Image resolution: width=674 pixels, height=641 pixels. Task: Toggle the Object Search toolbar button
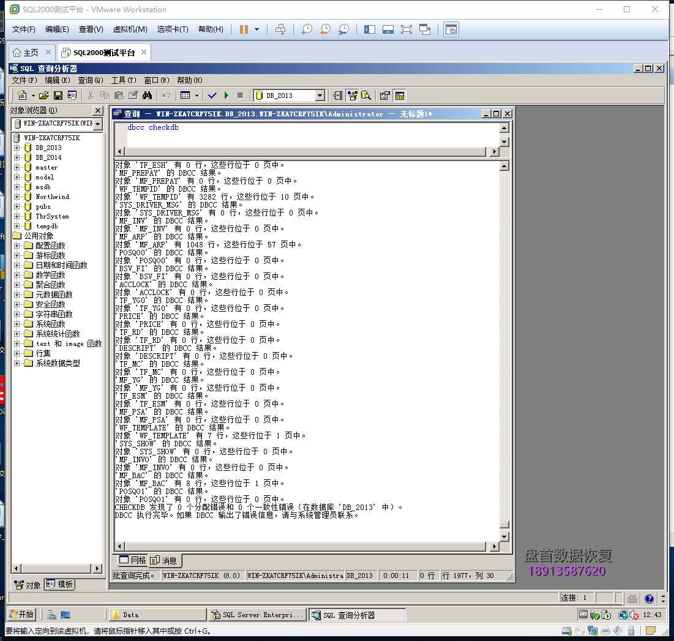[366, 96]
